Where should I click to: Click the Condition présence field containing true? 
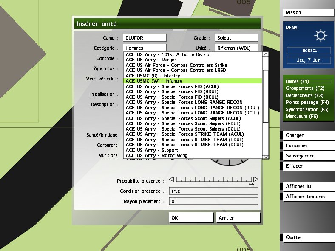pos(213,191)
